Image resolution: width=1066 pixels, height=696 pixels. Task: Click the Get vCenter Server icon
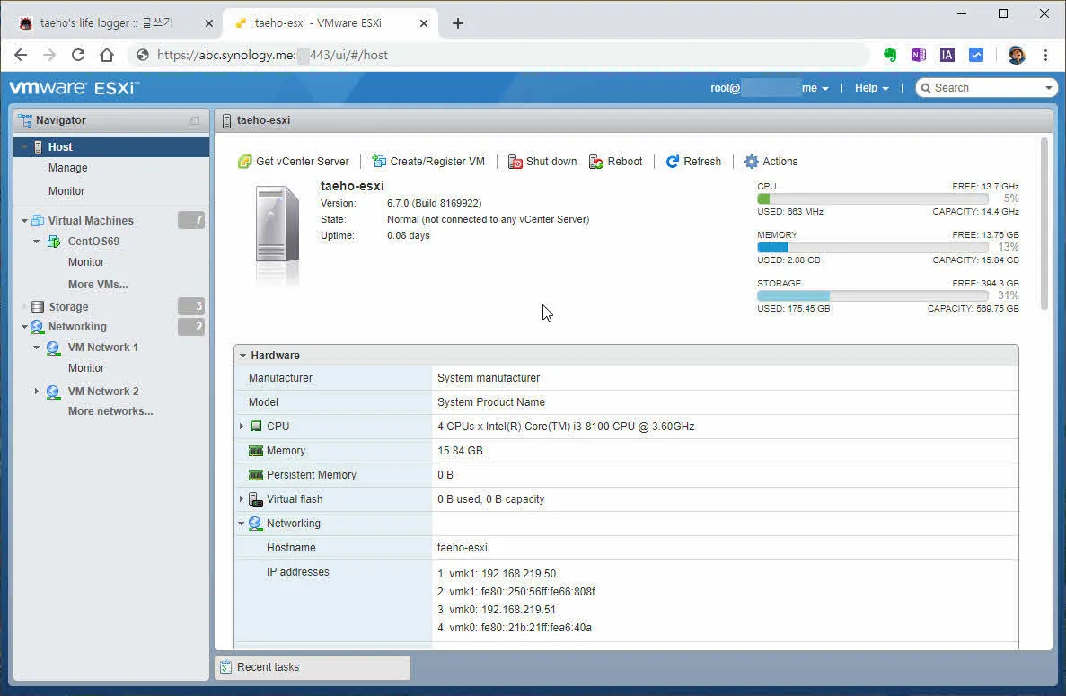pyautogui.click(x=245, y=162)
